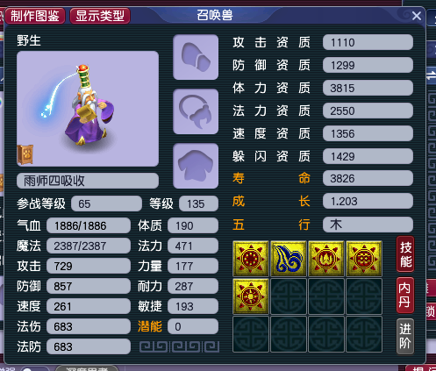Click the 制作图鉴 button

(x=35, y=16)
